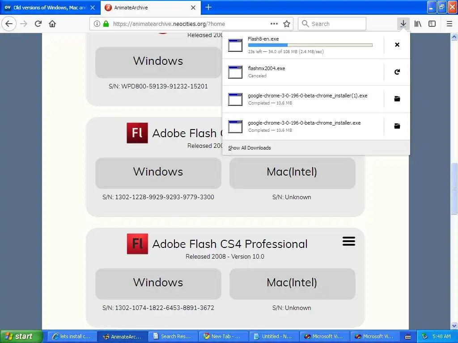The width and height of the screenshot is (458, 343).
Task: Go back to the previous page
Action: click(9, 24)
